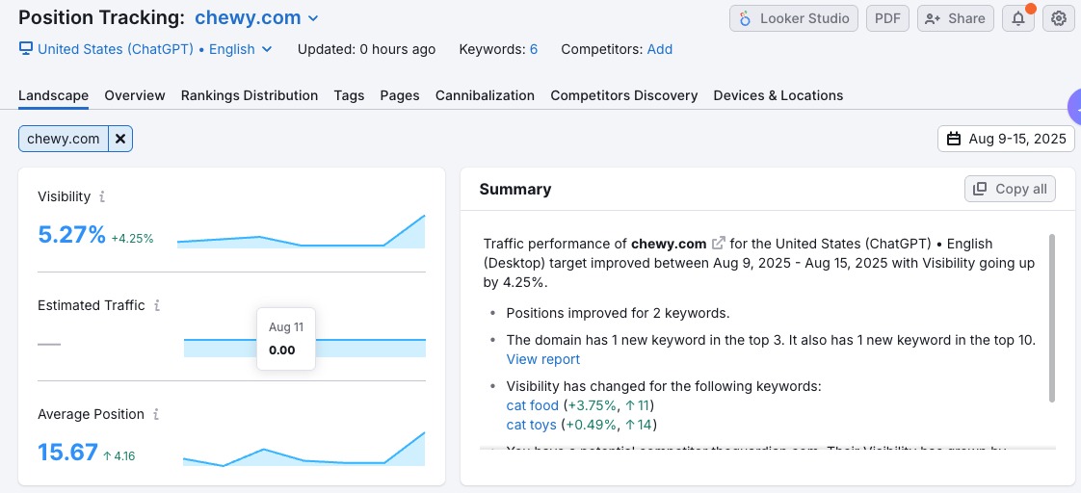Export to Looker Studio
Viewport: 1081px width, 493px height.
pyautogui.click(x=794, y=18)
